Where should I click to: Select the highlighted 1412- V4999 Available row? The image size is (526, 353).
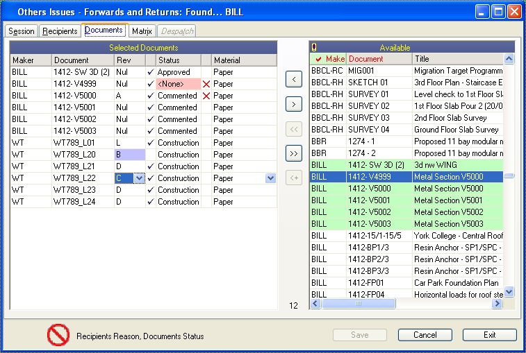coord(406,176)
